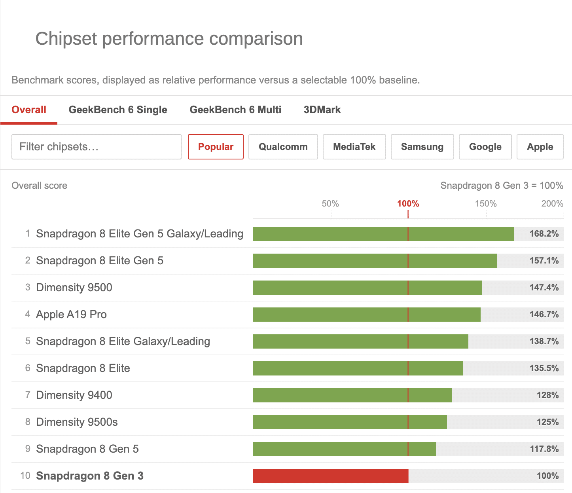
Task: Open the GeekBench 6 Single tab
Action: point(118,110)
